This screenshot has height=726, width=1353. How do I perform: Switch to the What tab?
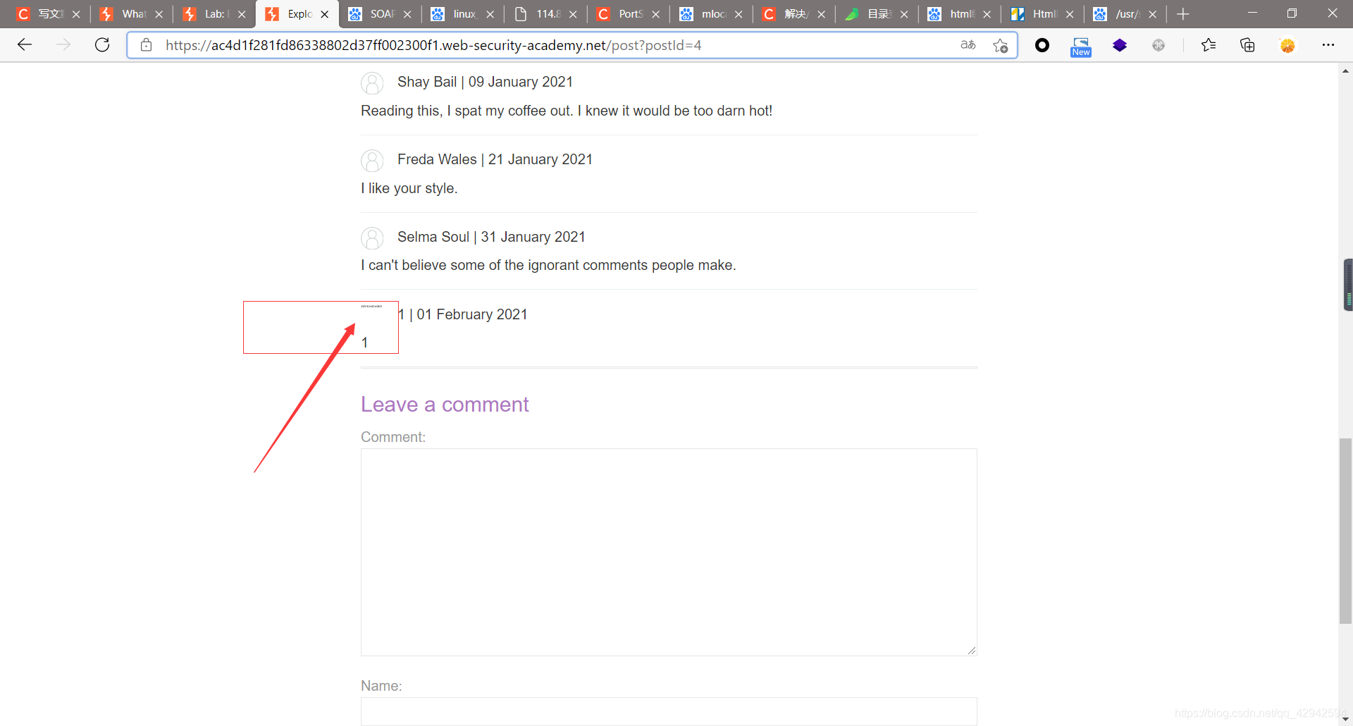(x=131, y=14)
